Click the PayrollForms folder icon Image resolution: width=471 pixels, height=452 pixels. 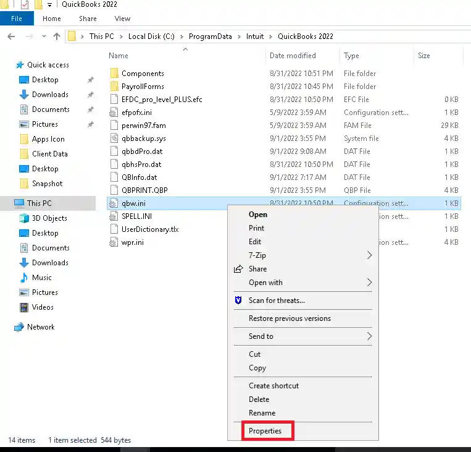pos(114,87)
